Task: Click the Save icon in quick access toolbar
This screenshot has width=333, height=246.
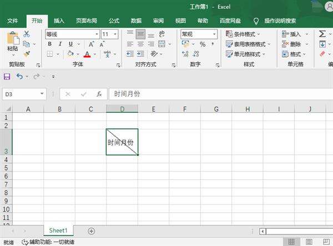Action: [x=7, y=76]
